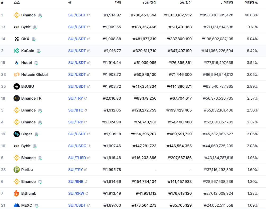Click the Hotcoin Global logo
266x209 pixels.
pyautogui.click(x=17, y=75)
